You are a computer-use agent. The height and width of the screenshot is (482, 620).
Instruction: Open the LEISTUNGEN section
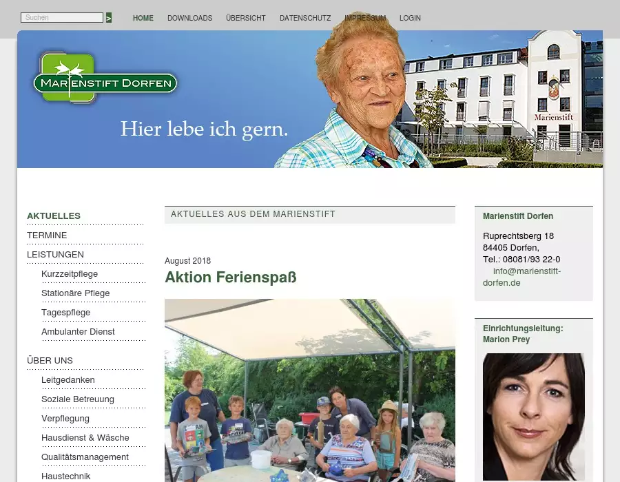coord(55,255)
